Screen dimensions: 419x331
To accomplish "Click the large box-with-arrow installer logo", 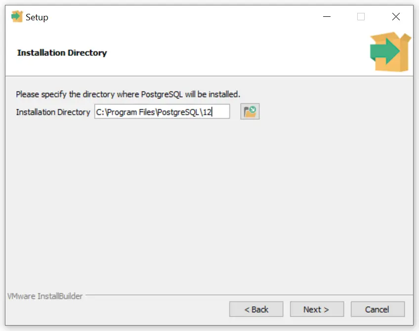I will pos(390,52).
